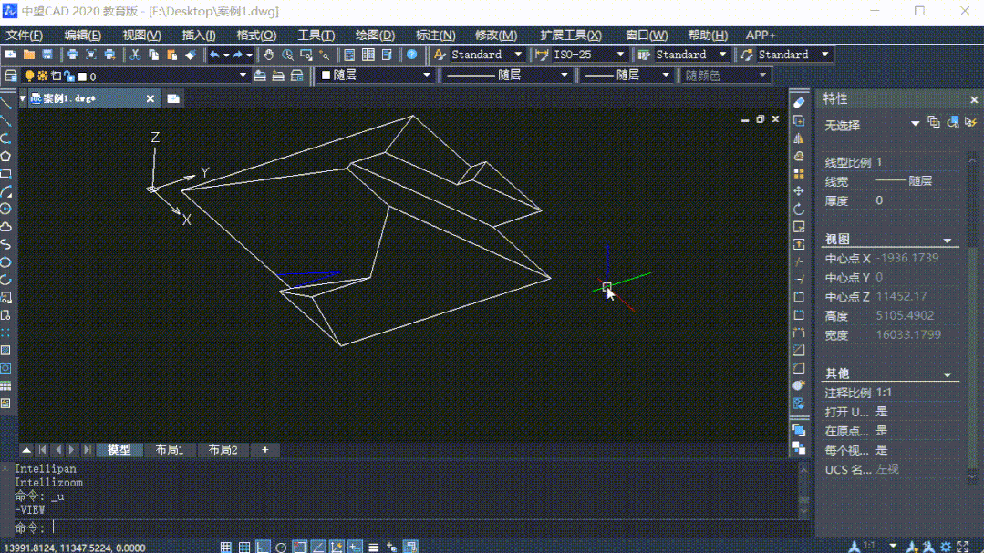The height and width of the screenshot is (553, 984).
Task: Open the 绘图(D) menu
Action: [375, 36]
